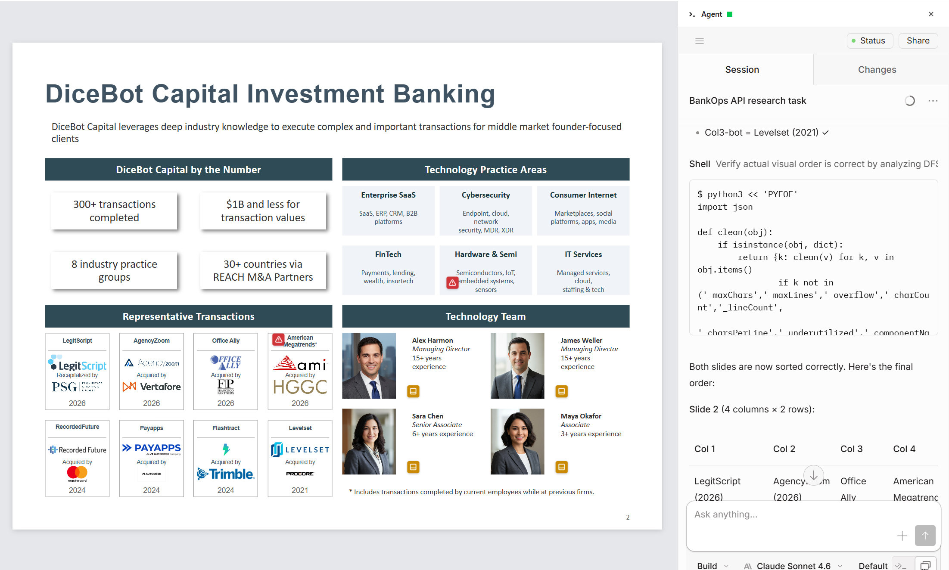Click the orange comment icon by Maya Okafor
The height and width of the screenshot is (570, 949).
tap(561, 467)
